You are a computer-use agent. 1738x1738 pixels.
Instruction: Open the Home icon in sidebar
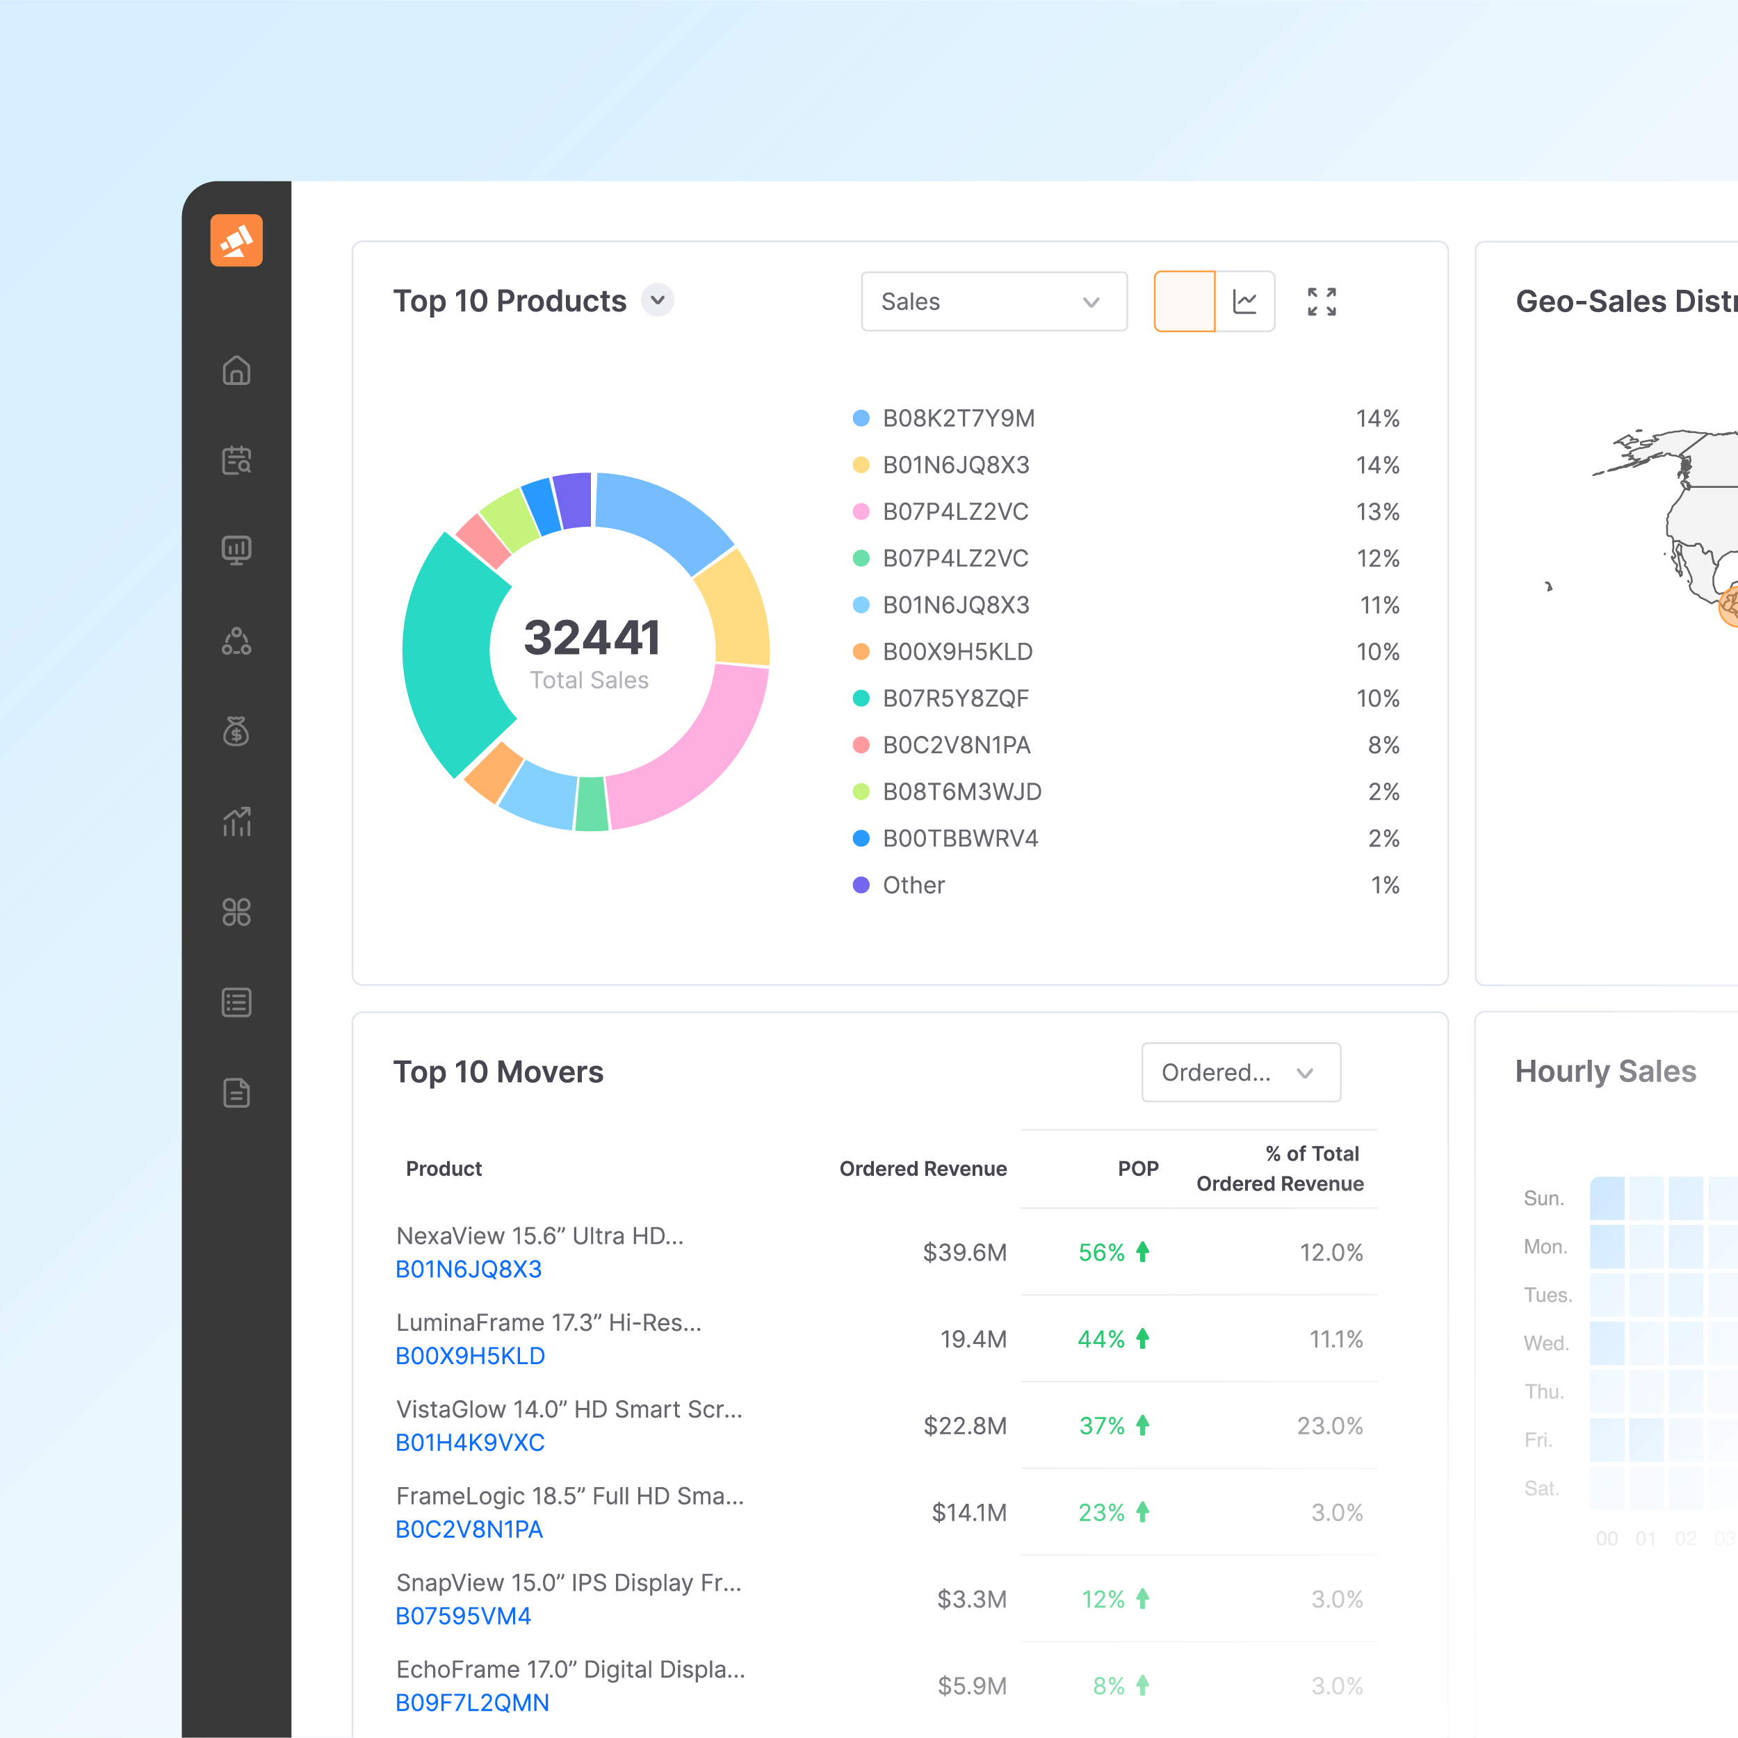pyautogui.click(x=236, y=370)
